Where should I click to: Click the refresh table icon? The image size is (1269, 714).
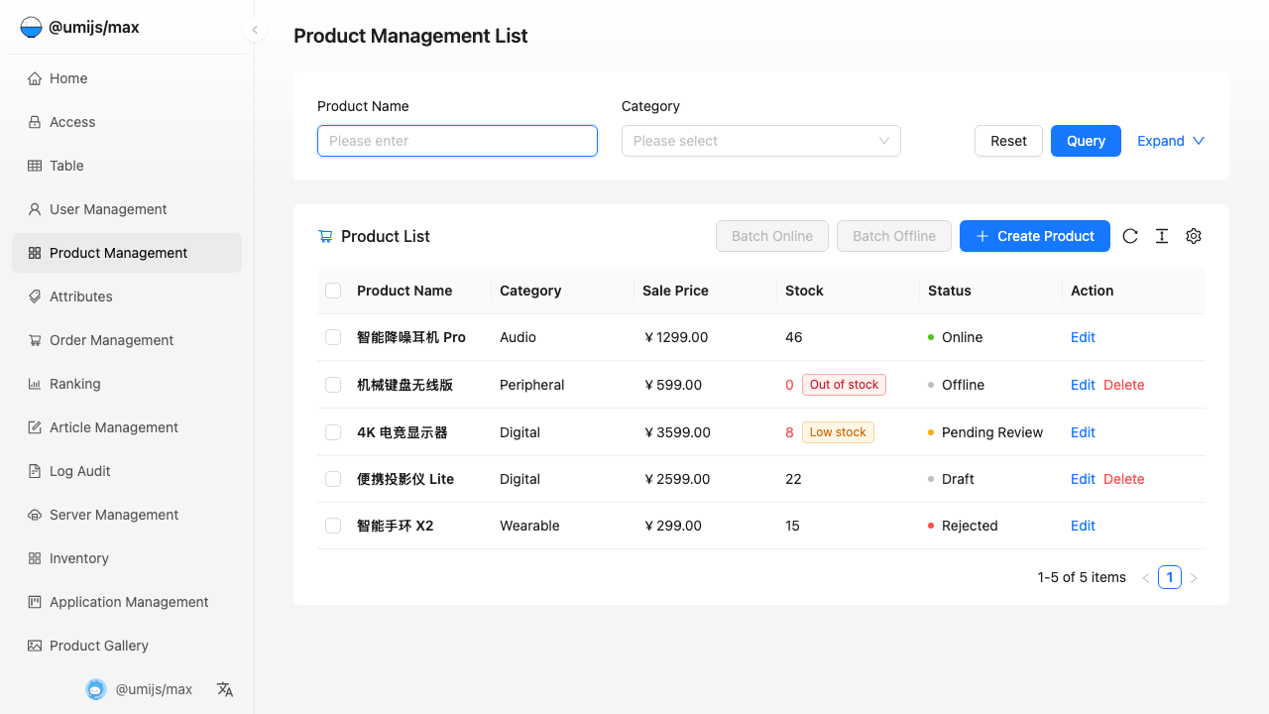pyautogui.click(x=1130, y=236)
